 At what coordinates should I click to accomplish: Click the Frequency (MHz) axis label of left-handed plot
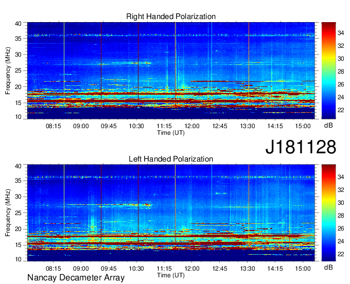[x=8, y=213]
